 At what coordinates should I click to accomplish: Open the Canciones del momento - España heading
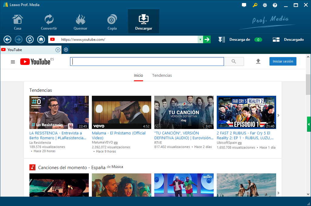click(x=72, y=167)
